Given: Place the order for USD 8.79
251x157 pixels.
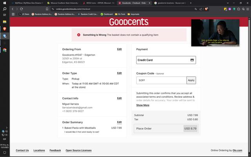Looking at the screenshot, I should [166, 128].
